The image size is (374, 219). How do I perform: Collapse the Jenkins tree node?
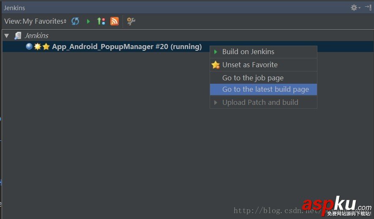coord(7,36)
